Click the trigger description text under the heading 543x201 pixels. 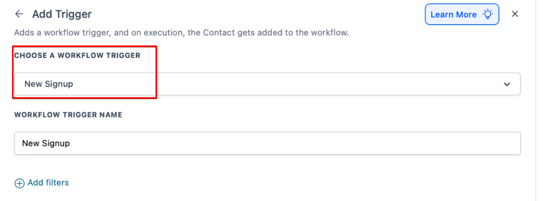point(181,33)
